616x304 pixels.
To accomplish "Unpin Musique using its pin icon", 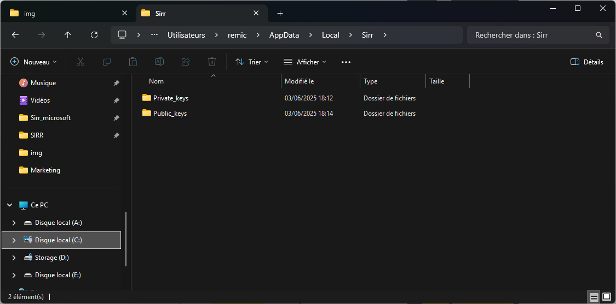I will pyautogui.click(x=116, y=83).
